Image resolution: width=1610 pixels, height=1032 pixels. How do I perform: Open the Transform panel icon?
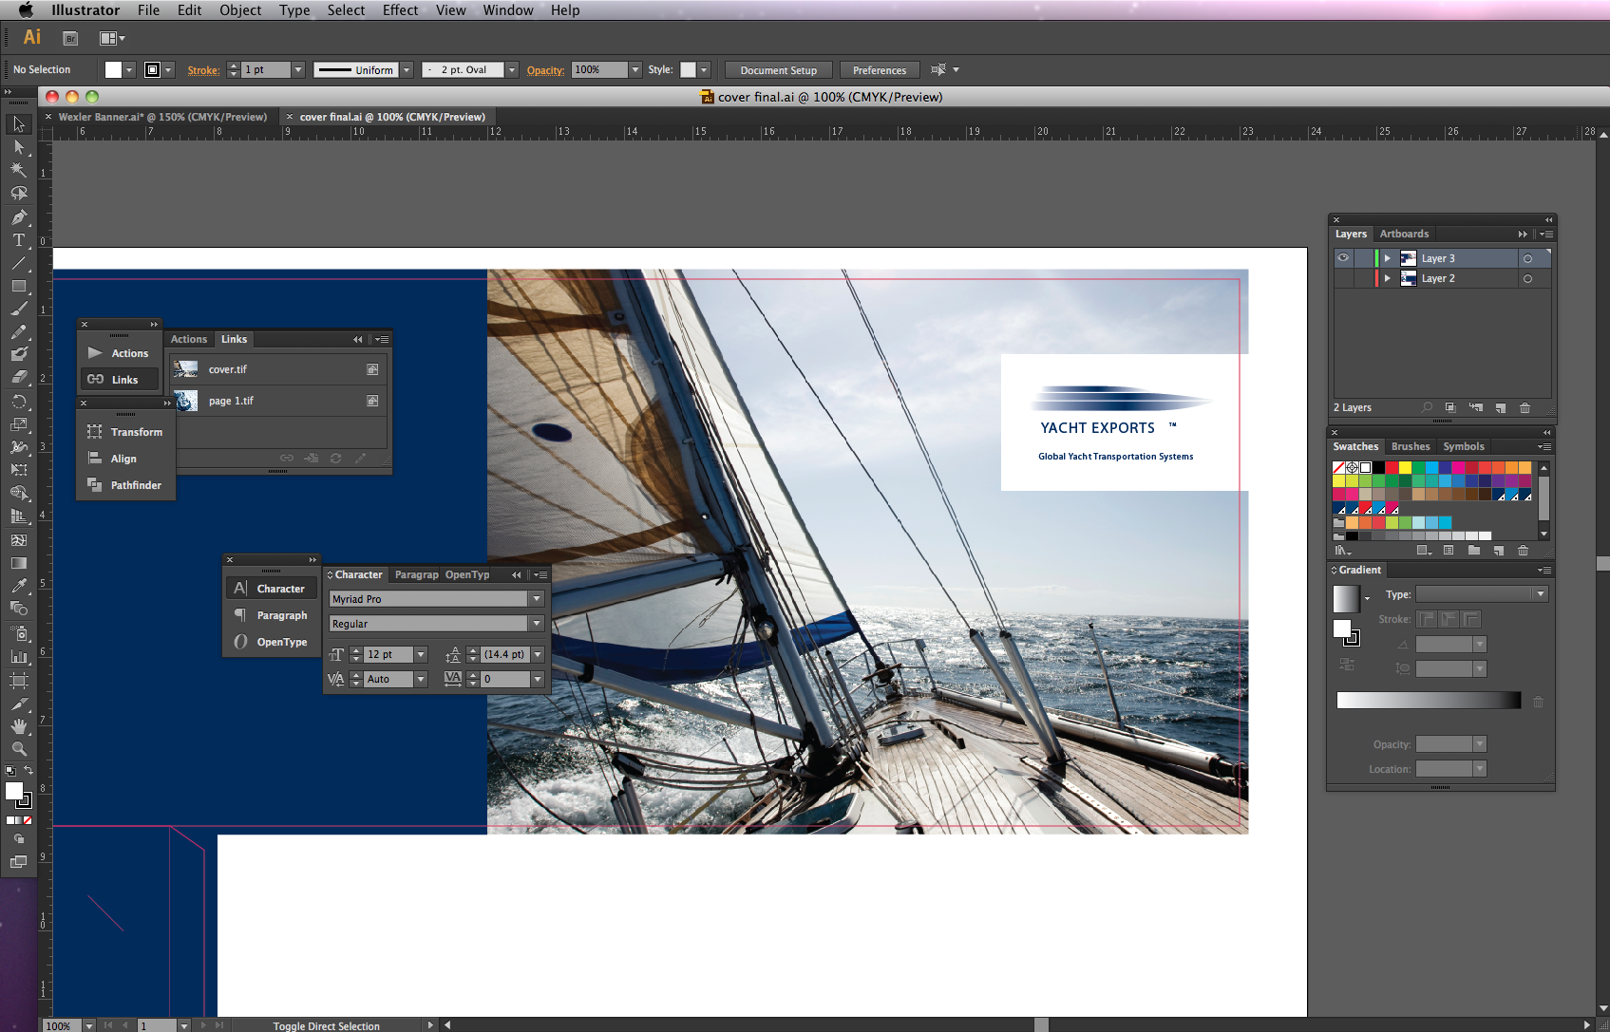click(95, 431)
